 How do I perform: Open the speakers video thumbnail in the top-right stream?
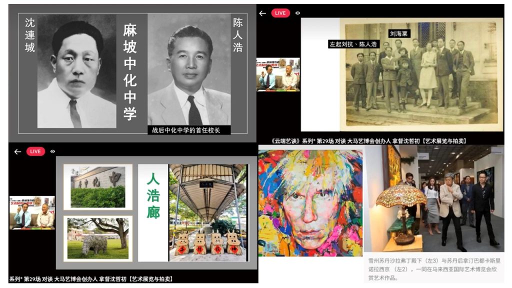[x=278, y=75]
